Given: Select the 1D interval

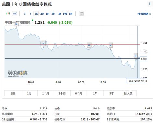Looking at the screenshot, I should [59, 14].
